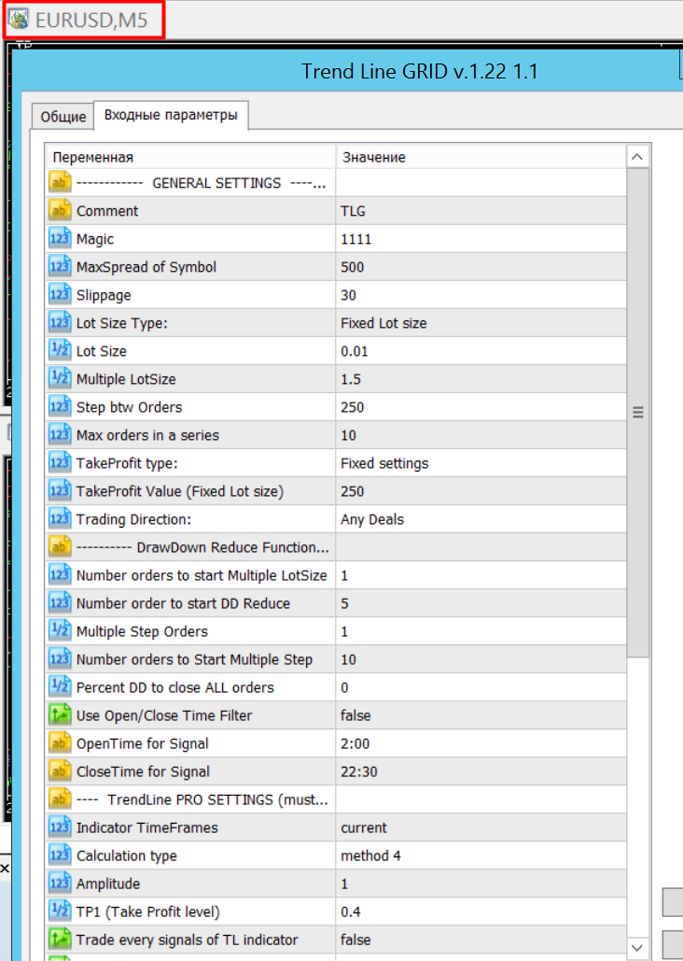
Task: Click the icon beside TakeProfit type:
Action: pyautogui.click(x=60, y=462)
